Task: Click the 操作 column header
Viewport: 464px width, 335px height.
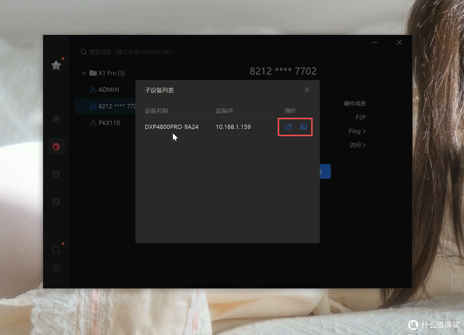Action: 290,111
